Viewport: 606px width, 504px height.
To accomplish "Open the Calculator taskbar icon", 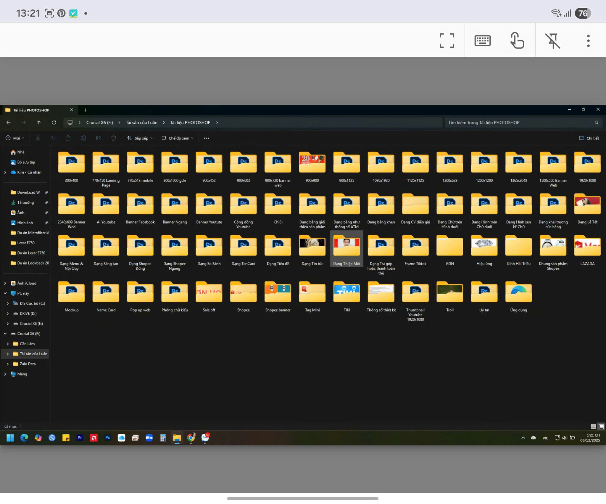I will (163, 438).
